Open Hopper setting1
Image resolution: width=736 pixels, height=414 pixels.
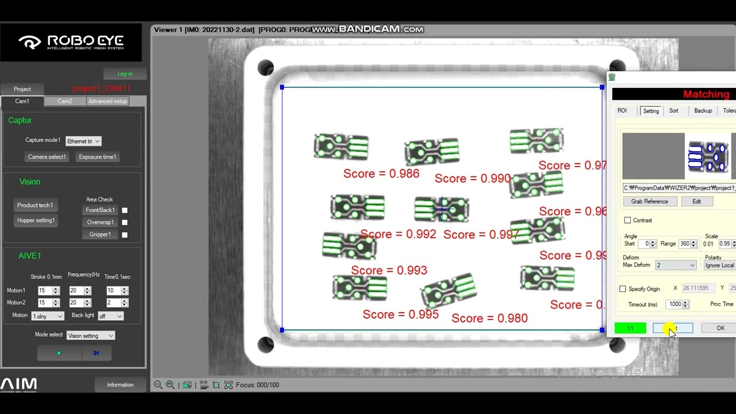coord(36,220)
